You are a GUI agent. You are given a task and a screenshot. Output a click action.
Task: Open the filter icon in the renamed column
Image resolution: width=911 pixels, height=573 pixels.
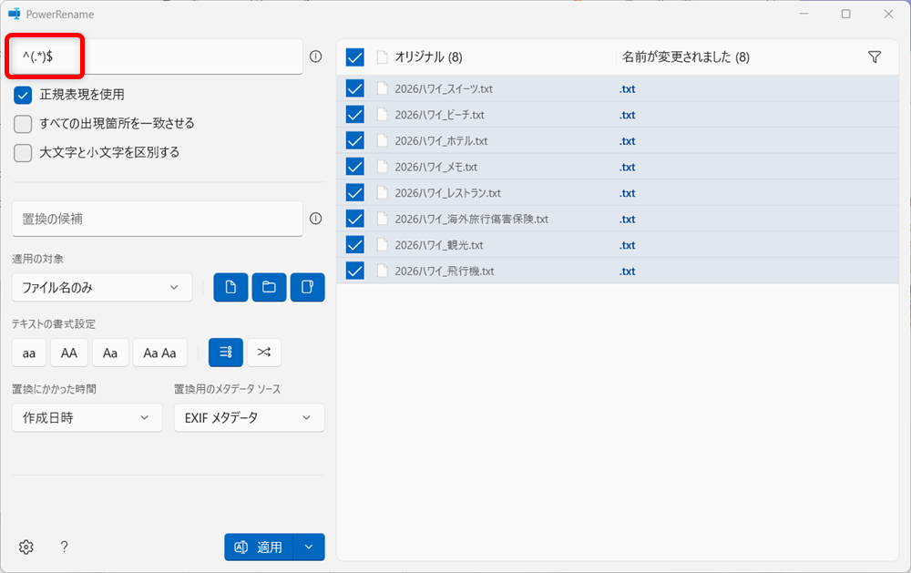pyautogui.click(x=875, y=56)
